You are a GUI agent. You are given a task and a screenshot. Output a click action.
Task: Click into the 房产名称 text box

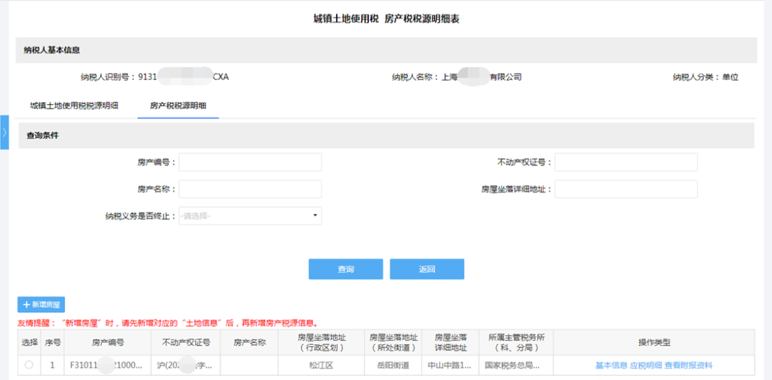pos(250,189)
